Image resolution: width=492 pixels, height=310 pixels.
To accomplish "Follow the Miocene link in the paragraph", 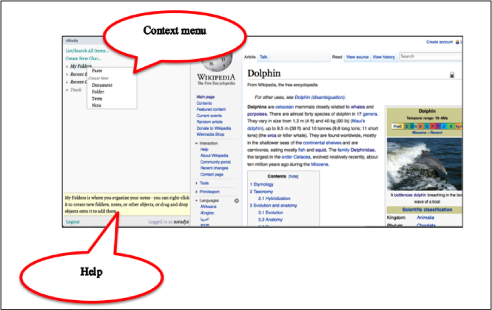I will point(320,165).
